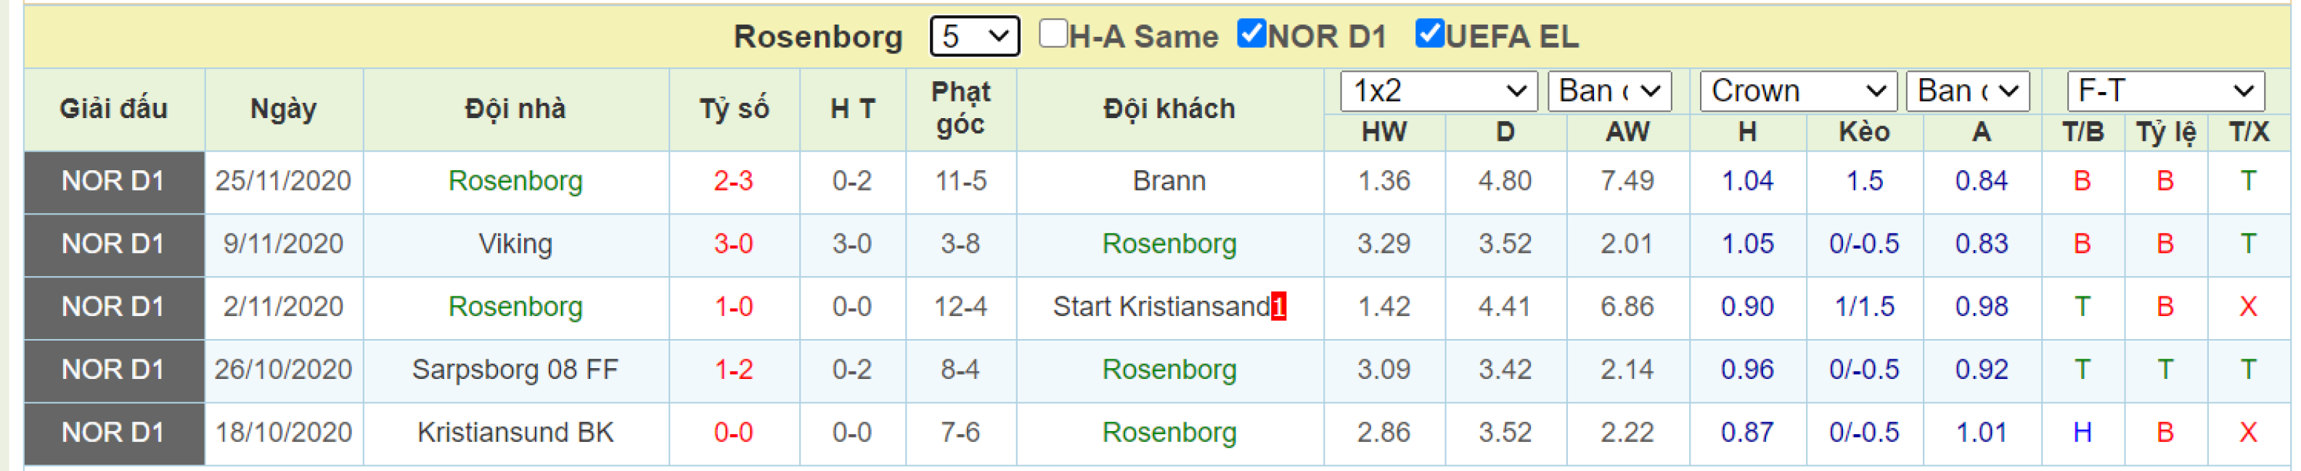This screenshot has width=2301, height=471.
Task: Open the Sarpsborg 08 FF team link
Action: [515, 370]
